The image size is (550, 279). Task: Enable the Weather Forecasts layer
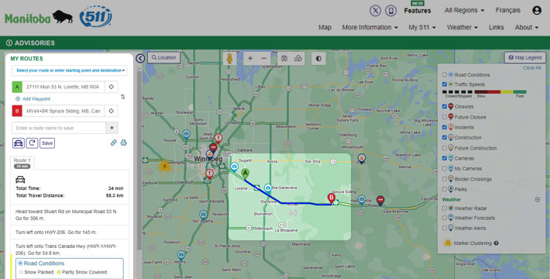coord(445,218)
